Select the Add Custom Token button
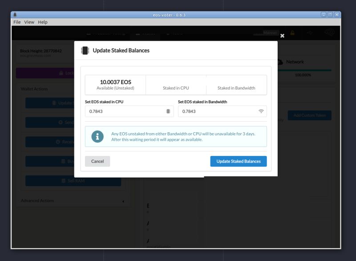 [310, 115]
